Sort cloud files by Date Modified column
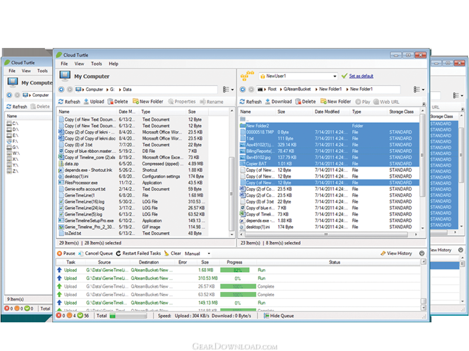The image size is (469, 351). 331,112
